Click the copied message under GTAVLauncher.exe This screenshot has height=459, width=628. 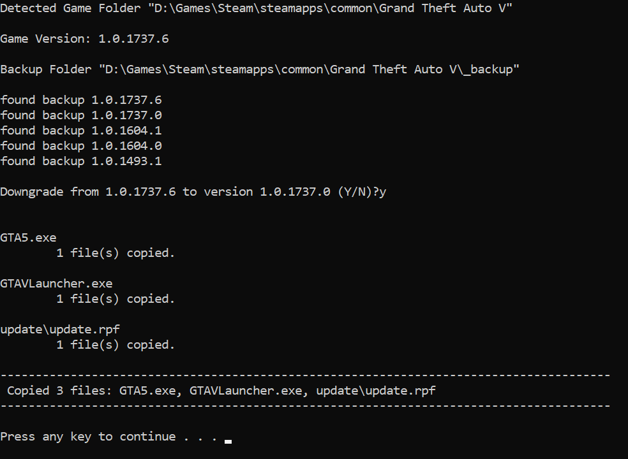[116, 299]
